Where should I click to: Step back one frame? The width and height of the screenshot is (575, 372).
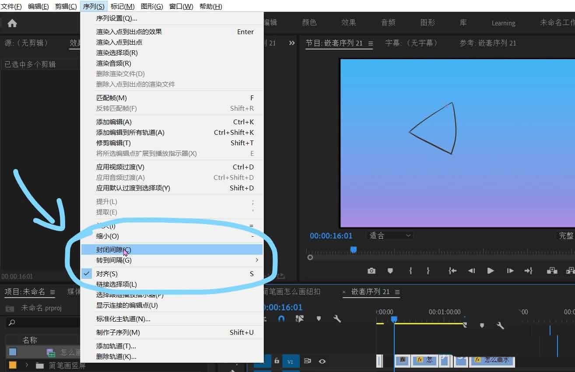(x=471, y=271)
